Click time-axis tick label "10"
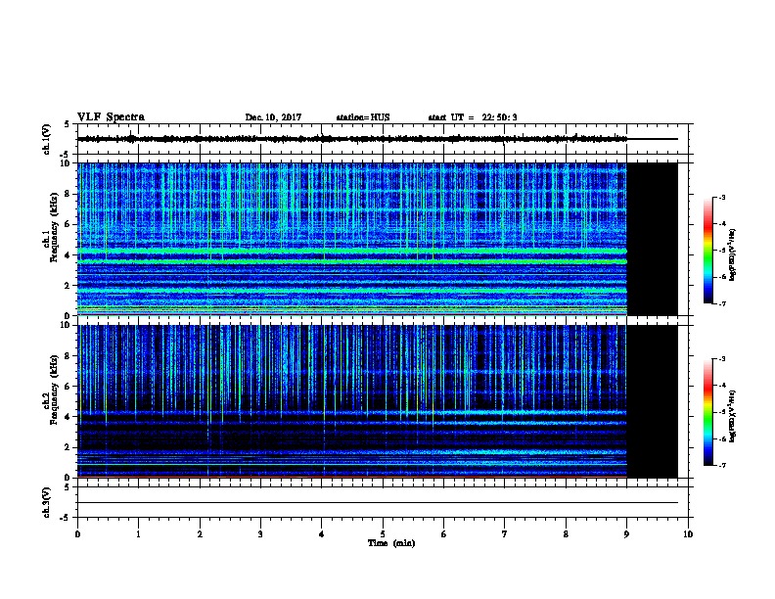 pos(688,534)
